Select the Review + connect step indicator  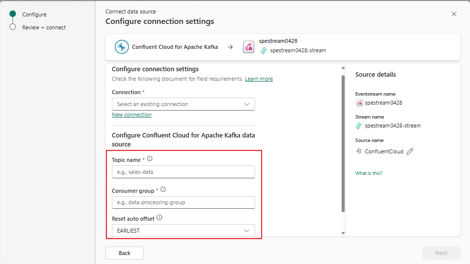click(x=12, y=27)
